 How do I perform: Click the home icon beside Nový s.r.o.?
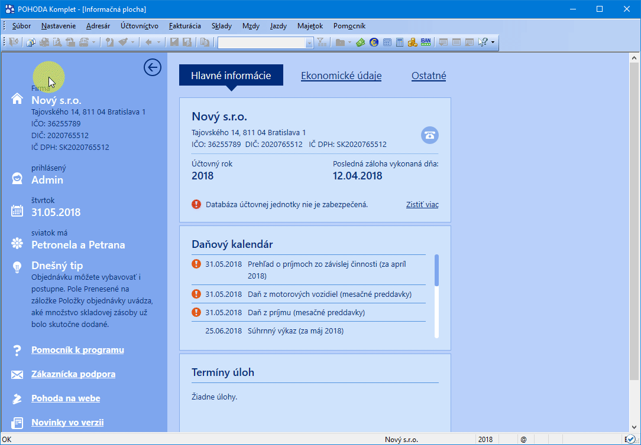[17, 99]
